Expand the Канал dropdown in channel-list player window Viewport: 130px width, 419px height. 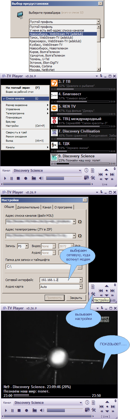tap(80, 171)
